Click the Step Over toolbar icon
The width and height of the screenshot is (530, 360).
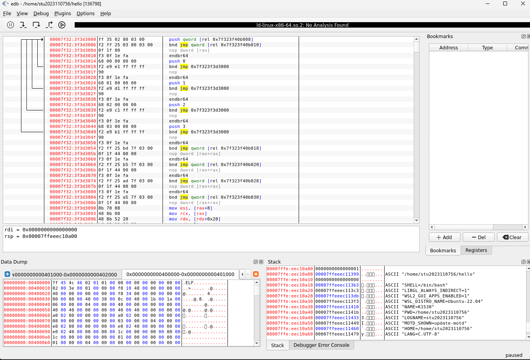click(36, 25)
